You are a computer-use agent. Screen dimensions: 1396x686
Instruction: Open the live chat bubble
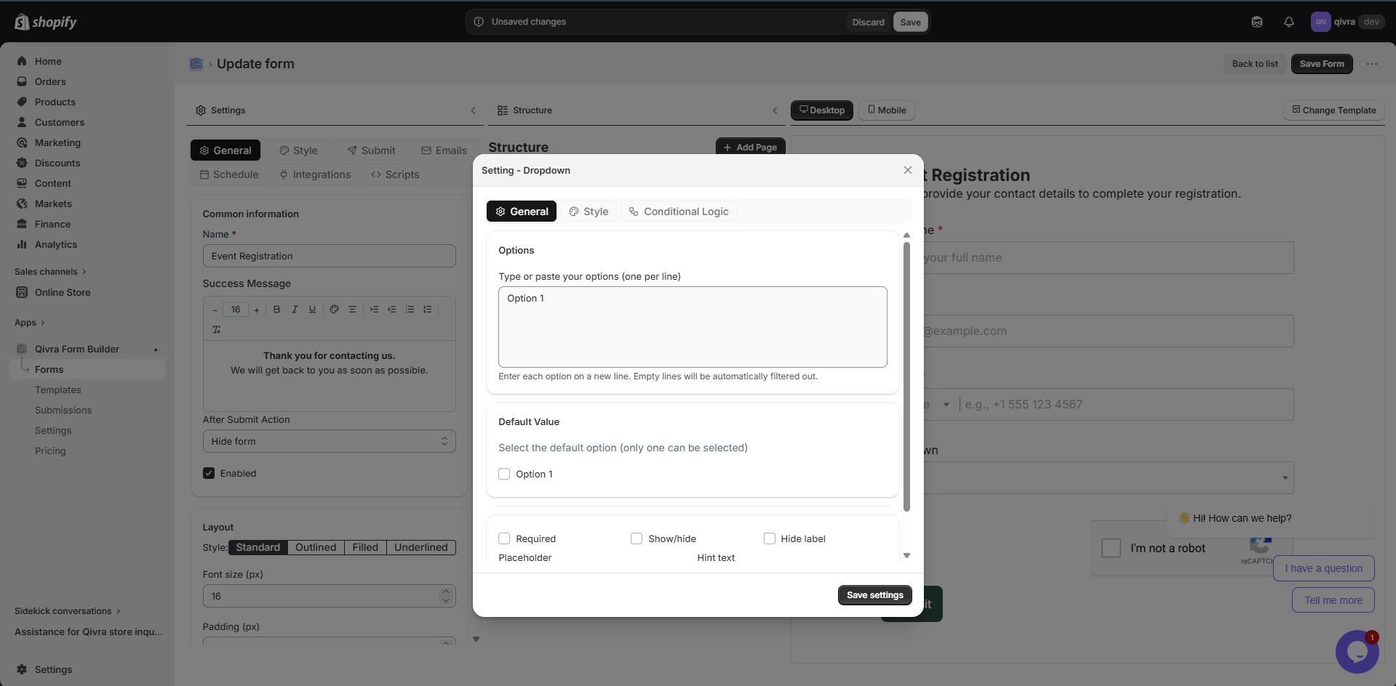point(1357,652)
